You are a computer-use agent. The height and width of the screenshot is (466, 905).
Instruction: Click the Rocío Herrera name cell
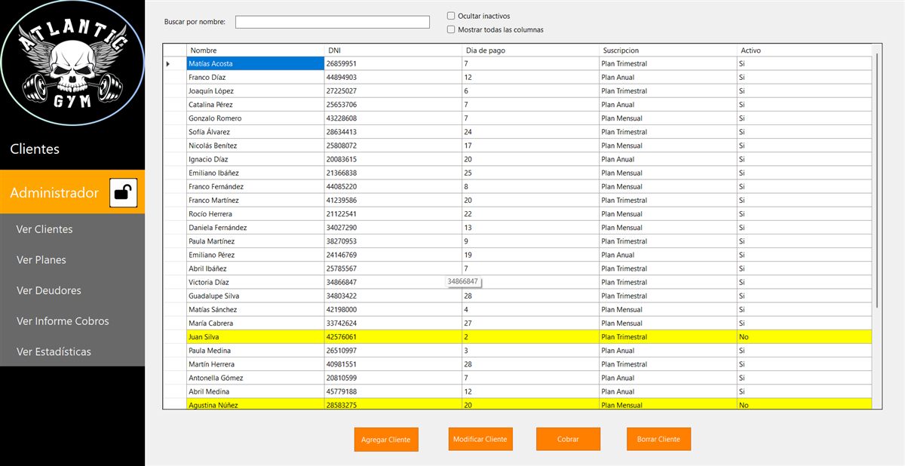(x=255, y=214)
